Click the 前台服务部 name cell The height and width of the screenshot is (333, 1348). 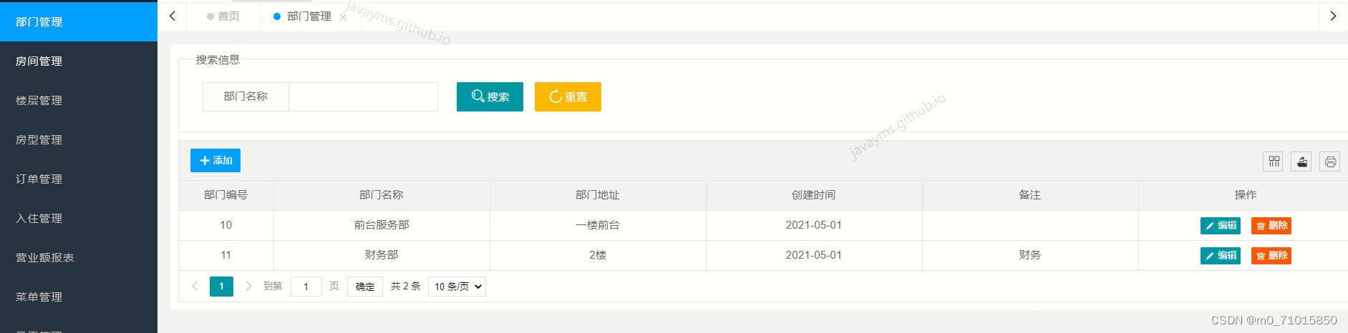coord(382,225)
